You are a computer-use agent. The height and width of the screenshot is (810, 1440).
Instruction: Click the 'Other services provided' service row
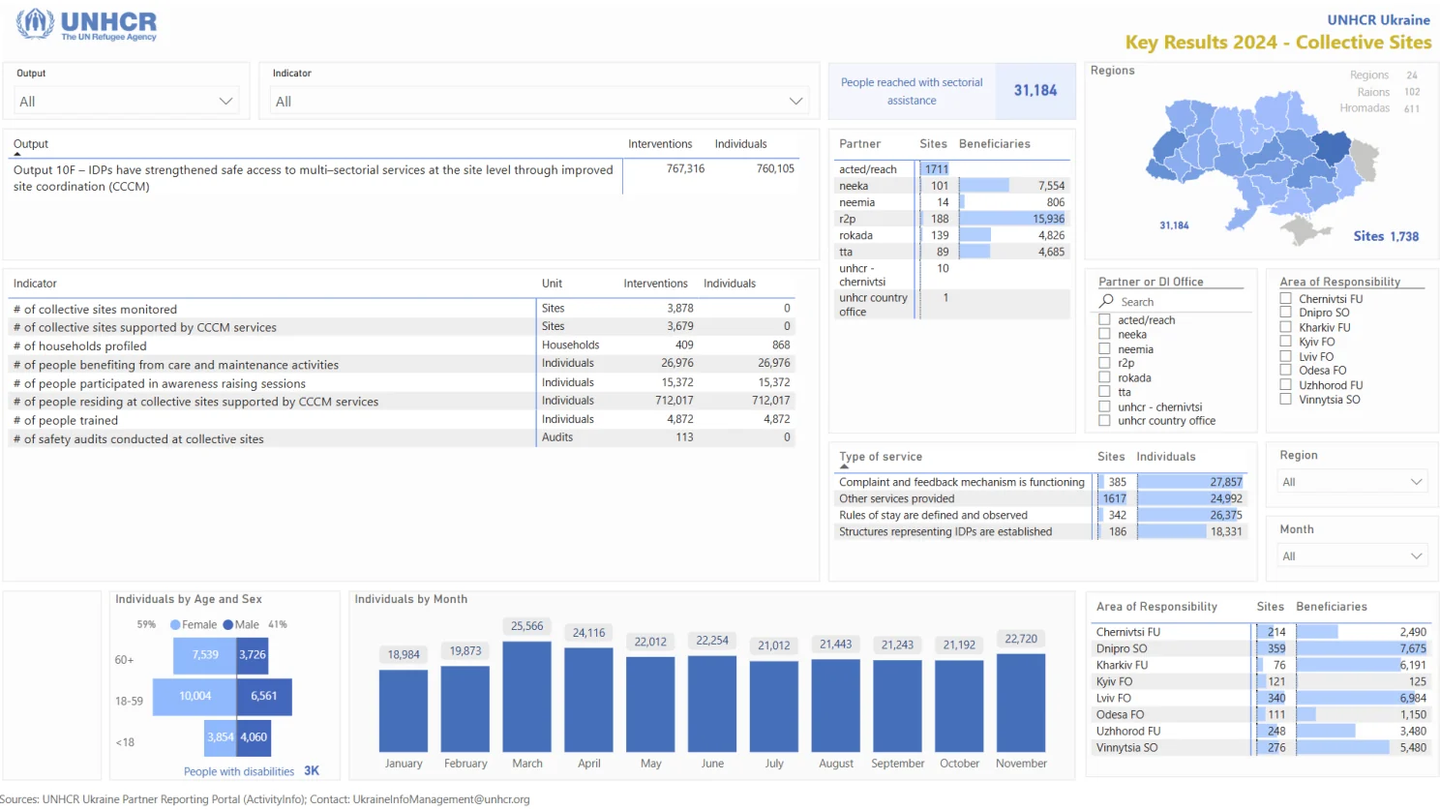1040,499
